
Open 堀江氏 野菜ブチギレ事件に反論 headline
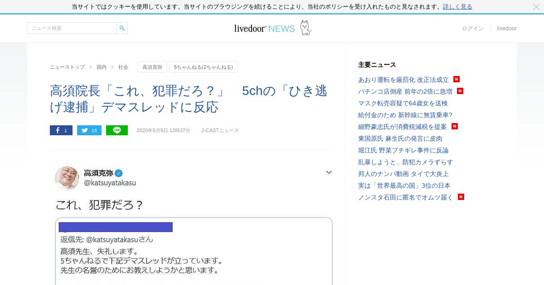[403, 150]
